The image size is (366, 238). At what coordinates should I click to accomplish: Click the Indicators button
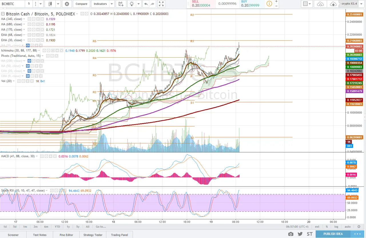(100, 4)
